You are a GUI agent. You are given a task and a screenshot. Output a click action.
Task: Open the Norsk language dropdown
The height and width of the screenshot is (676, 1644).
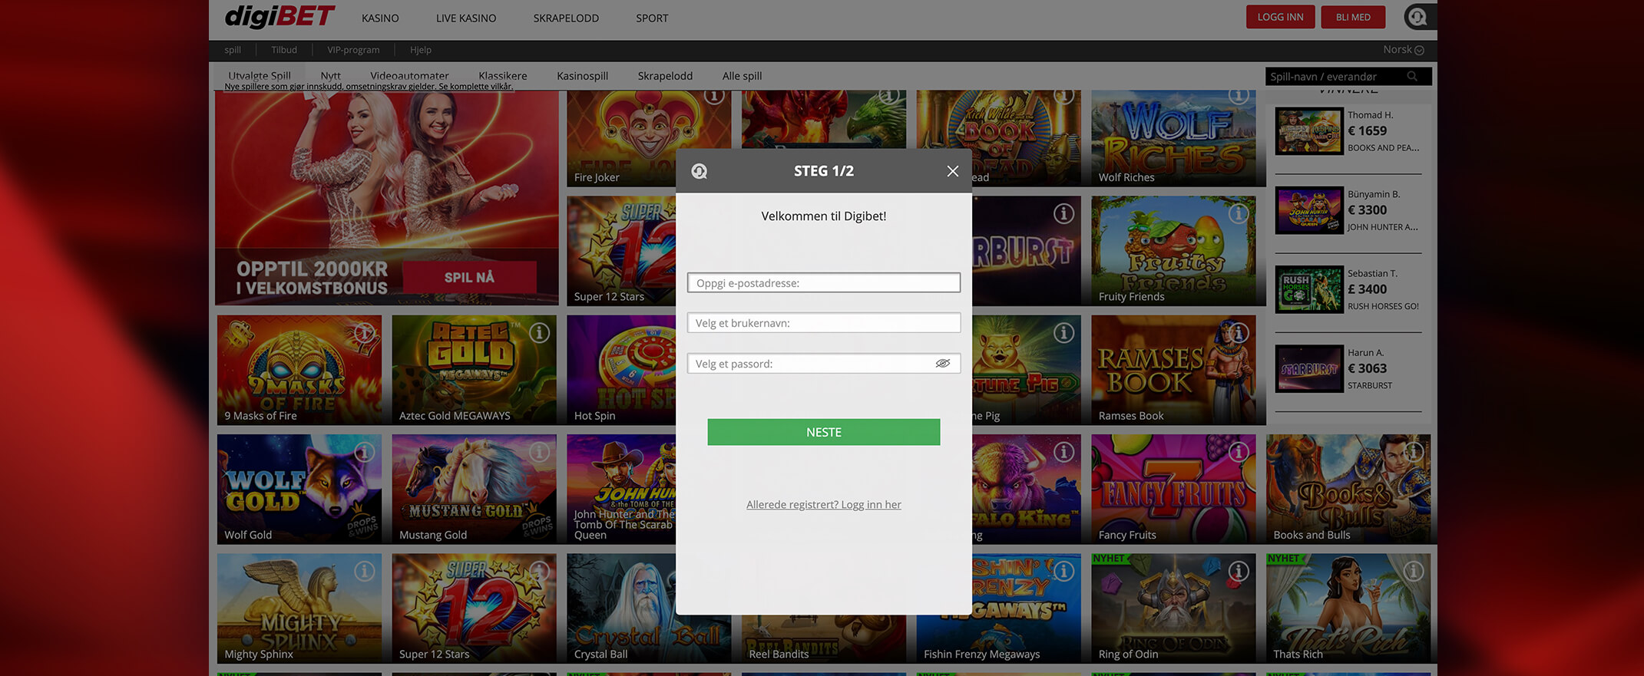[1404, 50]
